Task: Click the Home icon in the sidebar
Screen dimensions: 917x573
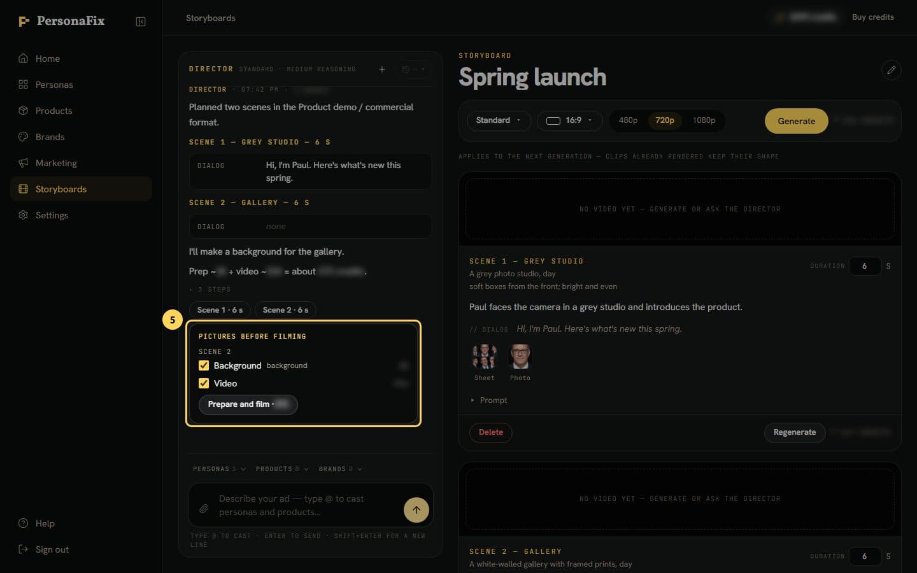Action: 24,59
